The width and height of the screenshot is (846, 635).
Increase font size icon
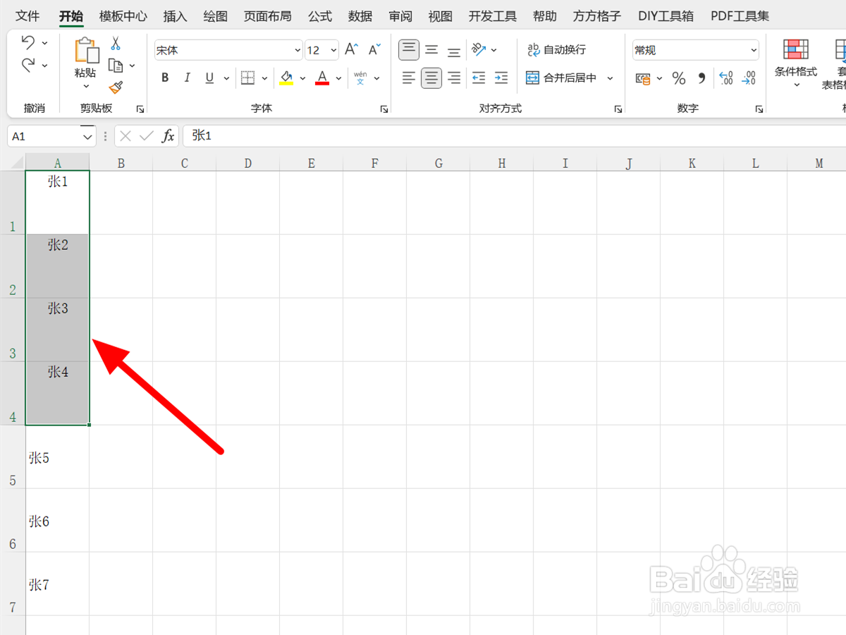click(x=352, y=49)
